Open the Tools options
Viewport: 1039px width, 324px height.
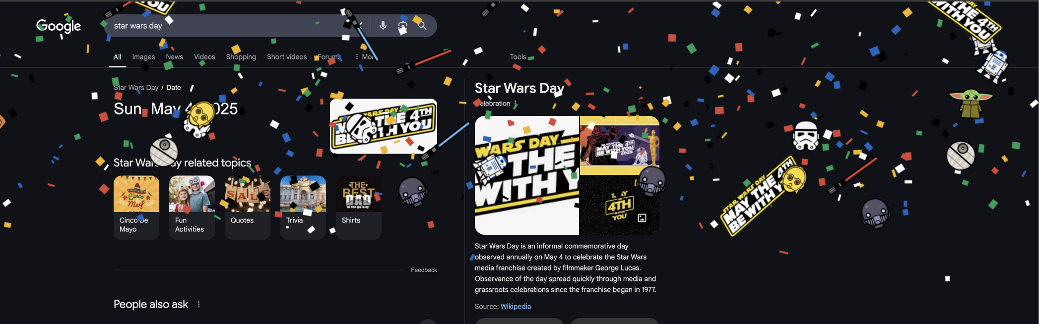click(518, 57)
